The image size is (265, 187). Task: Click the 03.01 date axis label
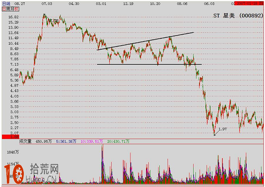101,4
